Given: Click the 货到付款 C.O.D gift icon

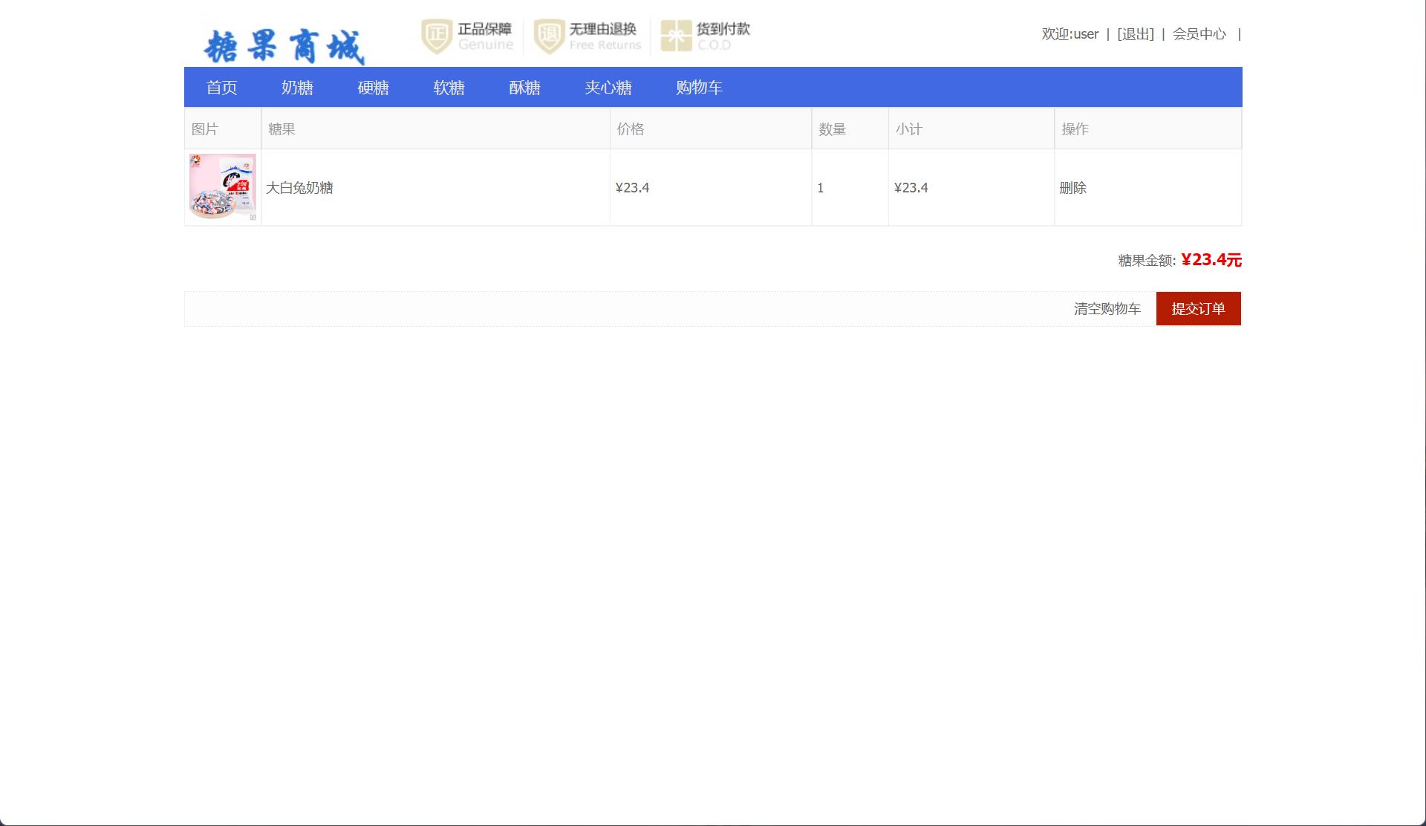Looking at the screenshot, I should [x=676, y=36].
